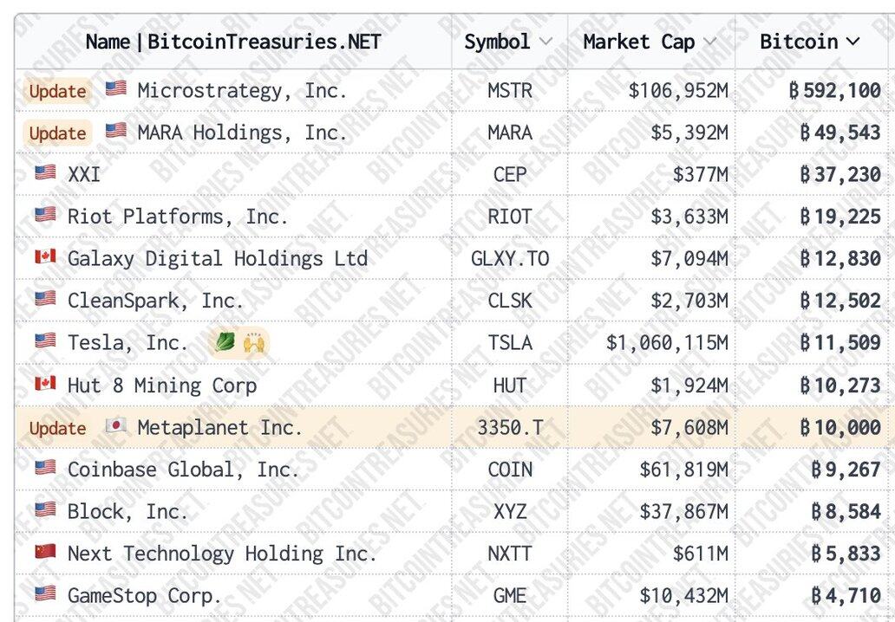
Task: Click the Canada flag beside Hut 8 Mining
Action: pos(45,385)
